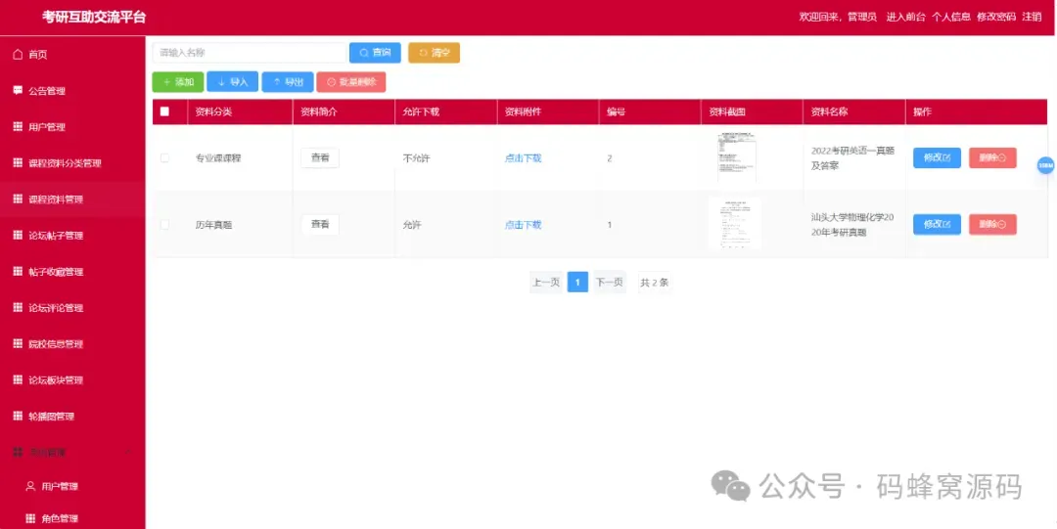Click the grid icon beside 课程资料分类管理
This screenshot has height=529, width=1057.
pyautogui.click(x=19, y=163)
